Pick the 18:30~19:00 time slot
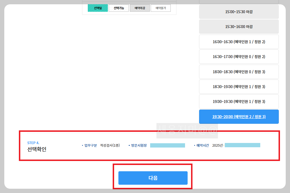Screen dimensions: 290x193 (239, 87)
